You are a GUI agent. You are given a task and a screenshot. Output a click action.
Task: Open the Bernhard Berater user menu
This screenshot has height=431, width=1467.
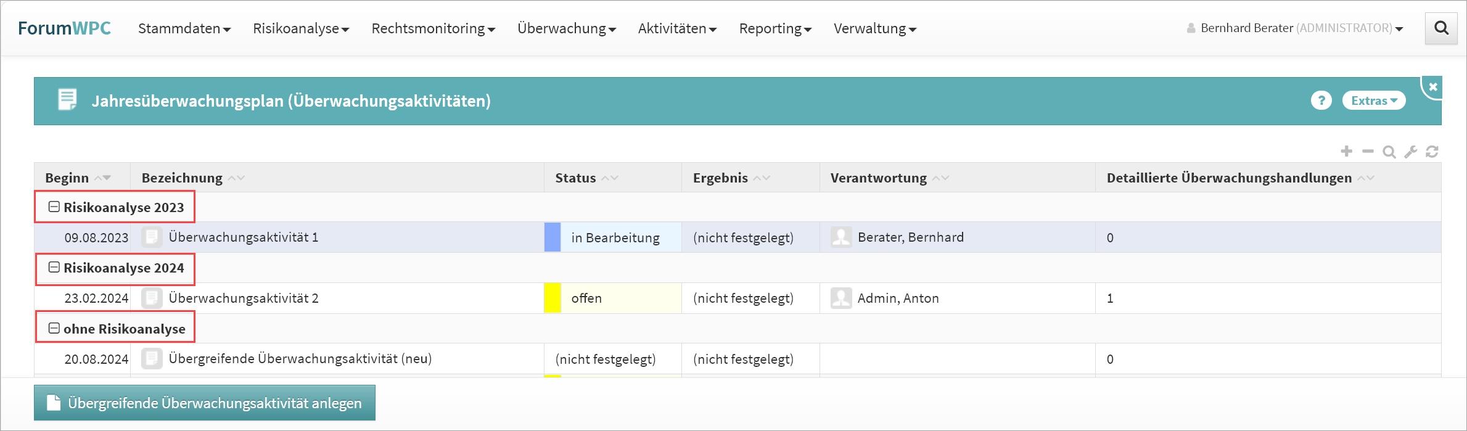[x=1295, y=28]
